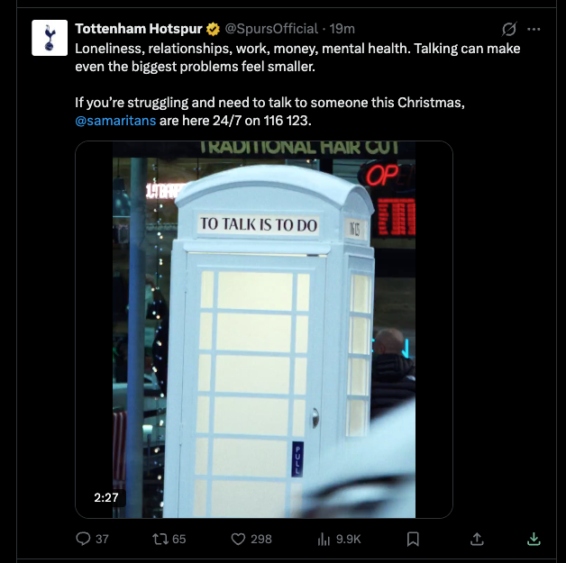Like the tweet with the heart icon

pos(238,540)
